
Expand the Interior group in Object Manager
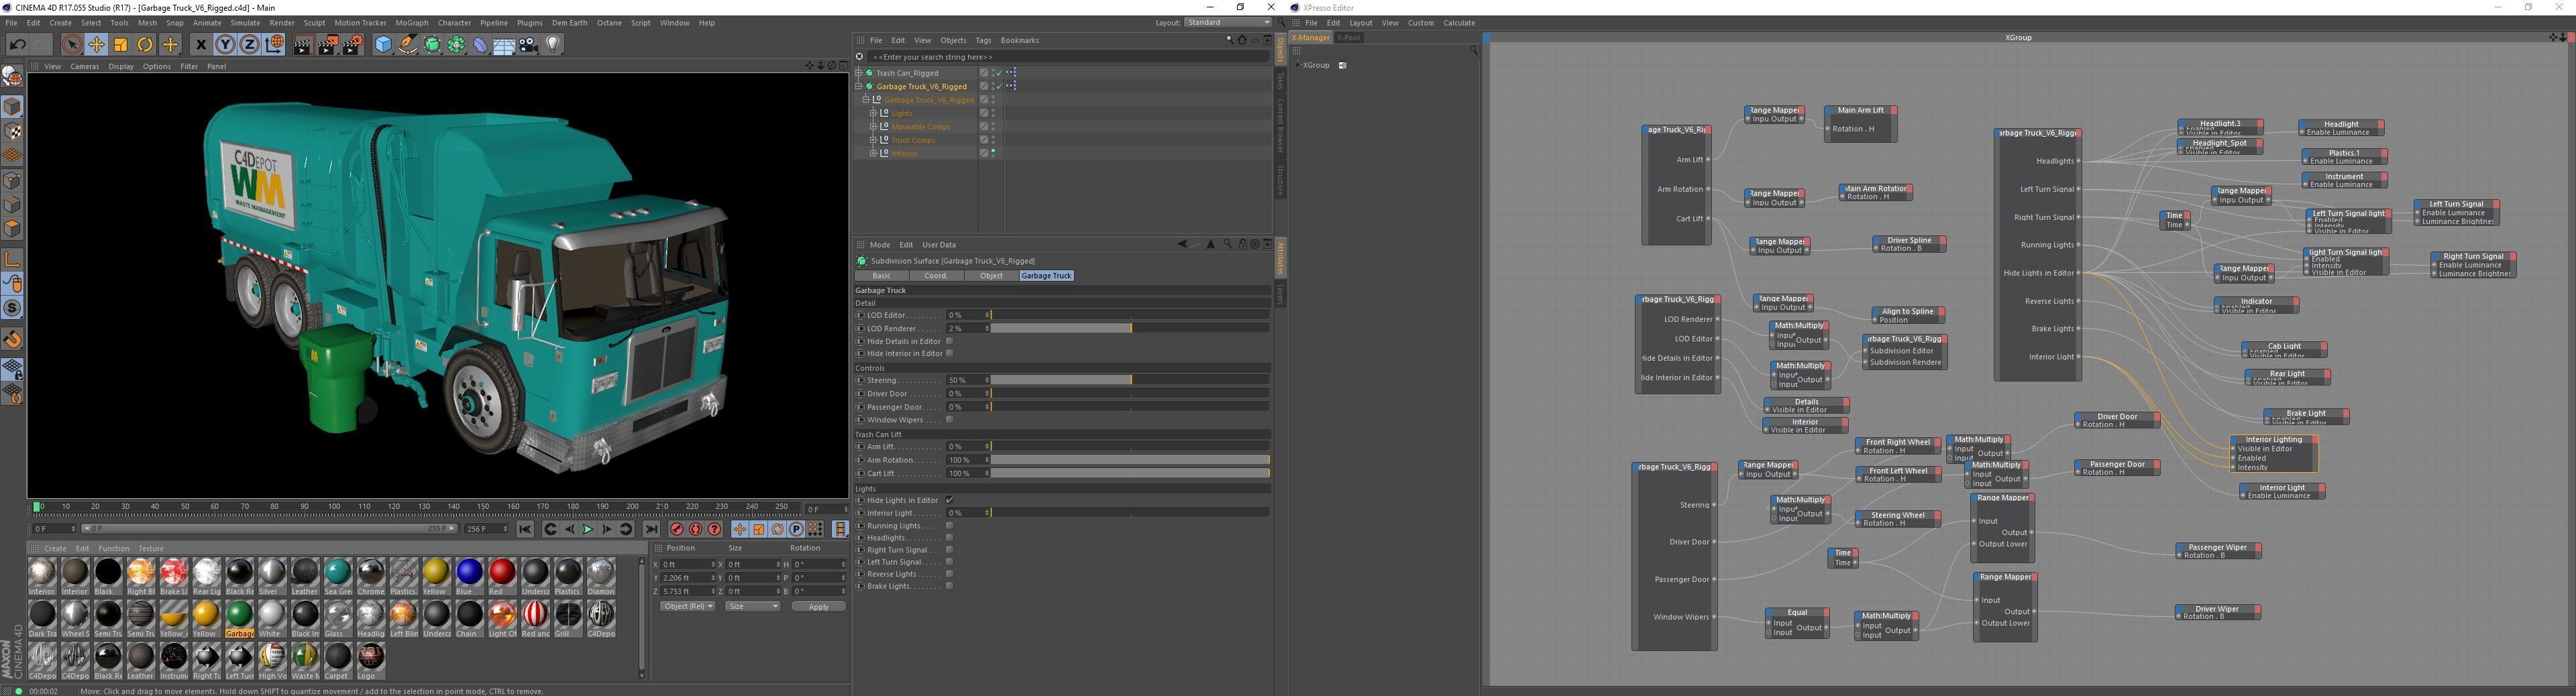click(873, 153)
